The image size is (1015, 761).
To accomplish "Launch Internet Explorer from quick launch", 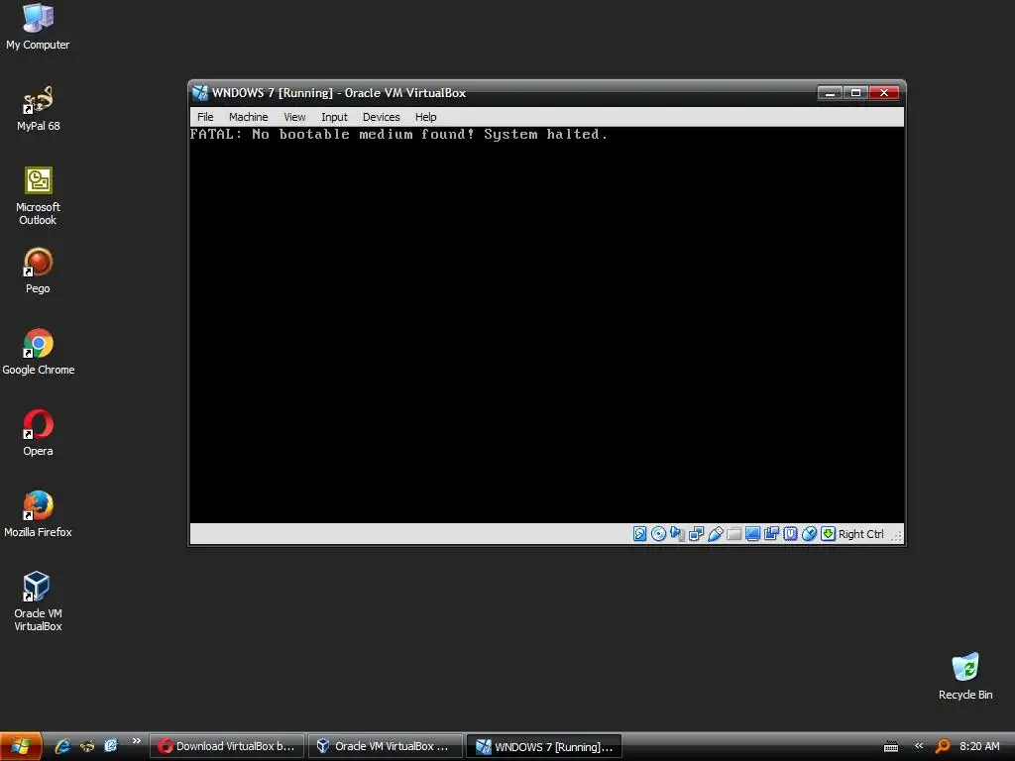I will pos(62,746).
